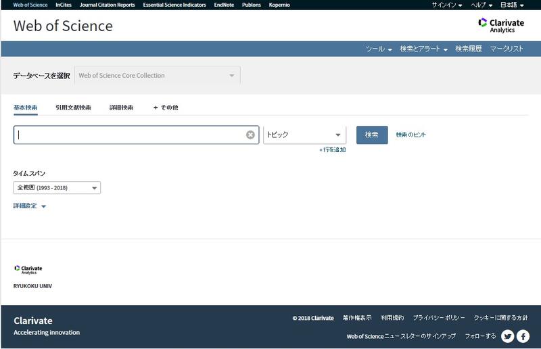
Task: Open the トピック search field dropdown
Action: pos(304,135)
